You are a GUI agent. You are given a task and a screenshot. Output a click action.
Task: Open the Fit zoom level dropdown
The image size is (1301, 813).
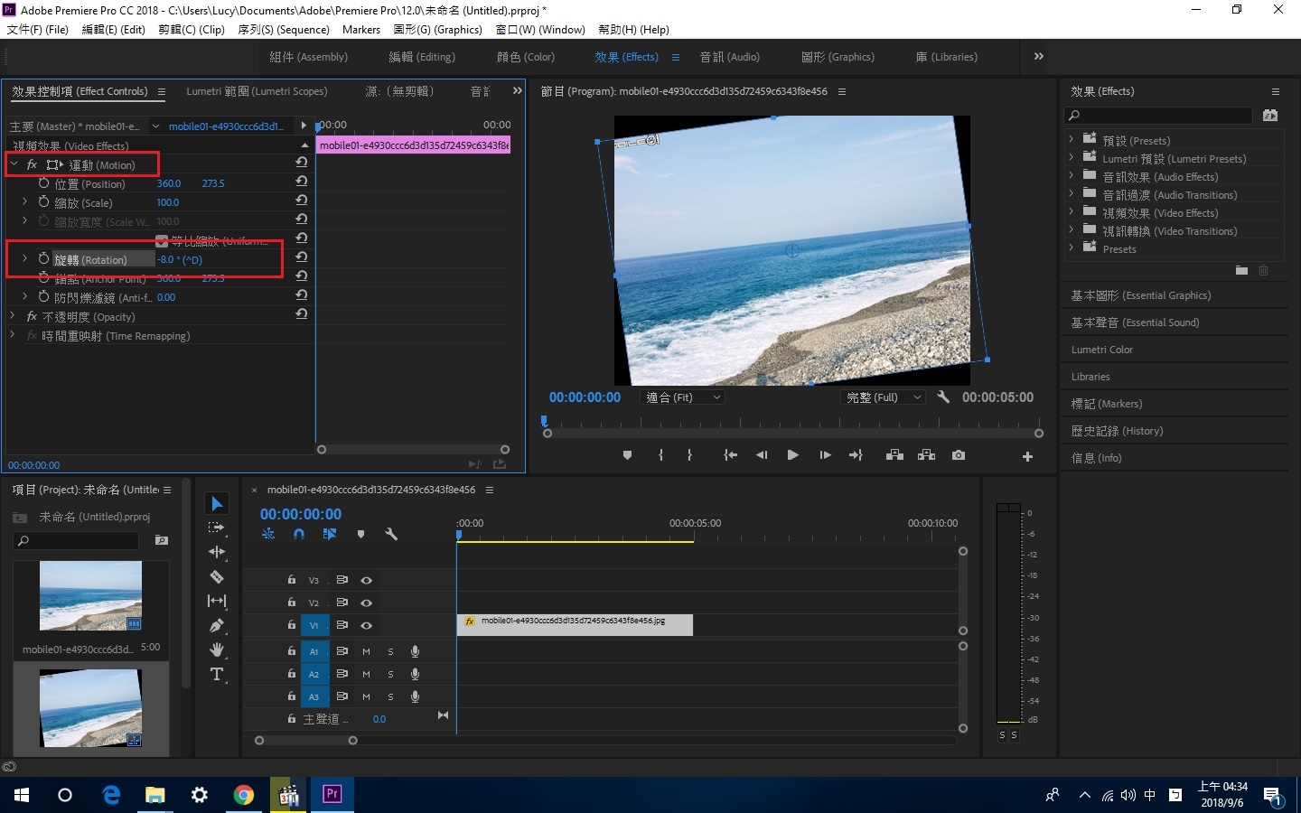pos(683,397)
